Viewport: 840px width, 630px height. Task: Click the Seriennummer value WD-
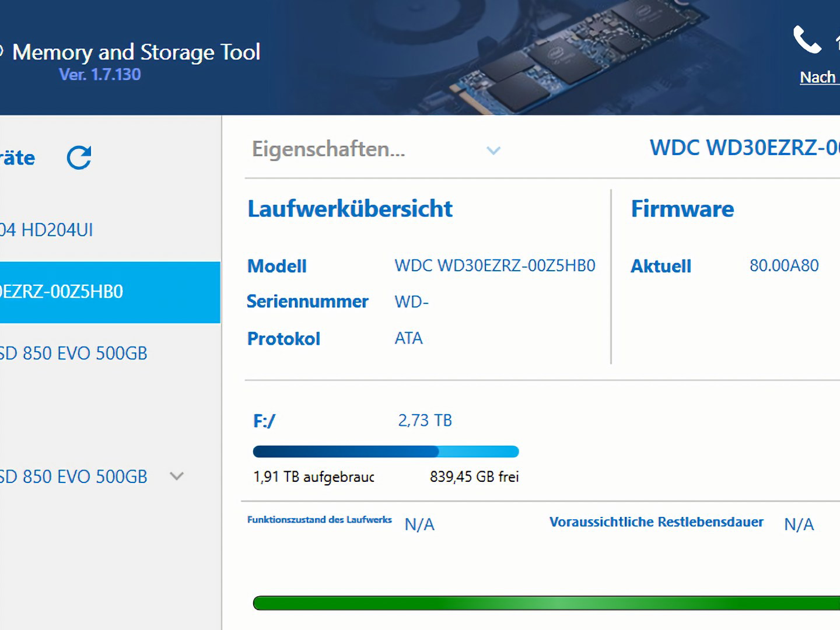pyautogui.click(x=412, y=302)
